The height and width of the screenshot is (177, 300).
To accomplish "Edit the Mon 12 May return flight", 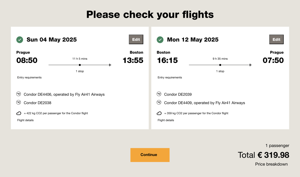I will coord(276,39).
